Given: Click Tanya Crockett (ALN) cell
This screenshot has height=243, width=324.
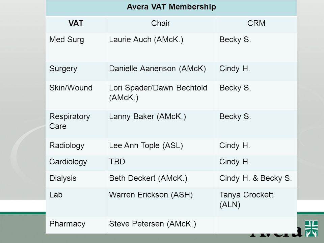Looking at the screenshot, I should tap(246, 199).
